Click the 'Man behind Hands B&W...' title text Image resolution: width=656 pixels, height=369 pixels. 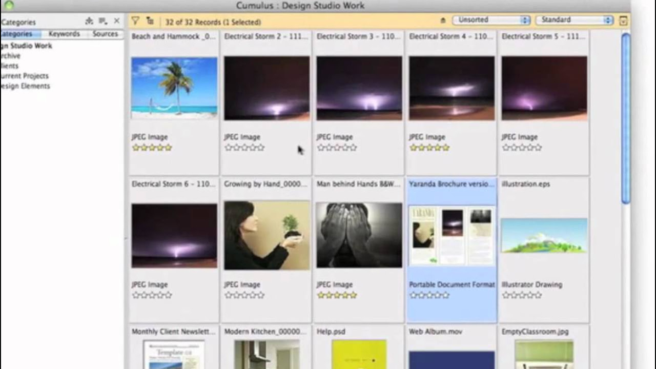coord(359,184)
